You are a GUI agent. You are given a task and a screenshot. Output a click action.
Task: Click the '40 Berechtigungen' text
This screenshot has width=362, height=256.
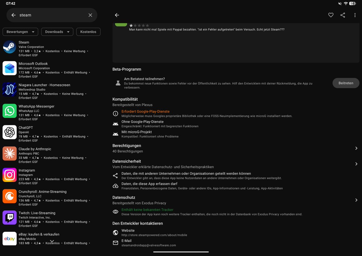(128, 151)
